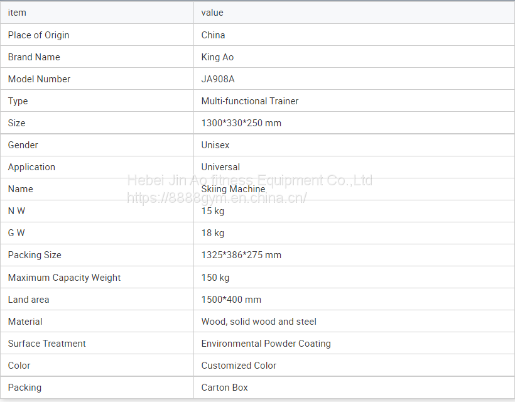Select packing size '1325*386*275 mm'
This screenshot has height=402, width=515.
point(241,255)
